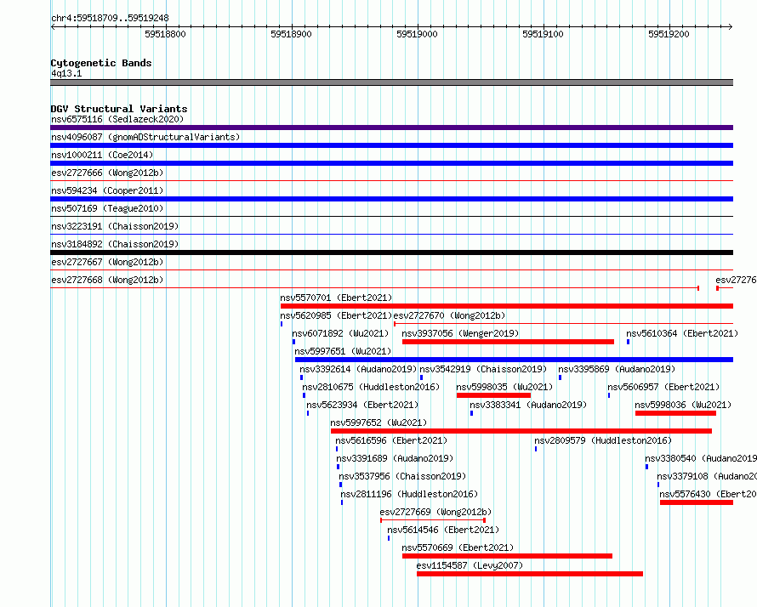The width and height of the screenshot is (757, 607).
Task: Click the thin red esv2727669 span
Action: pyautogui.click(x=433, y=520)
